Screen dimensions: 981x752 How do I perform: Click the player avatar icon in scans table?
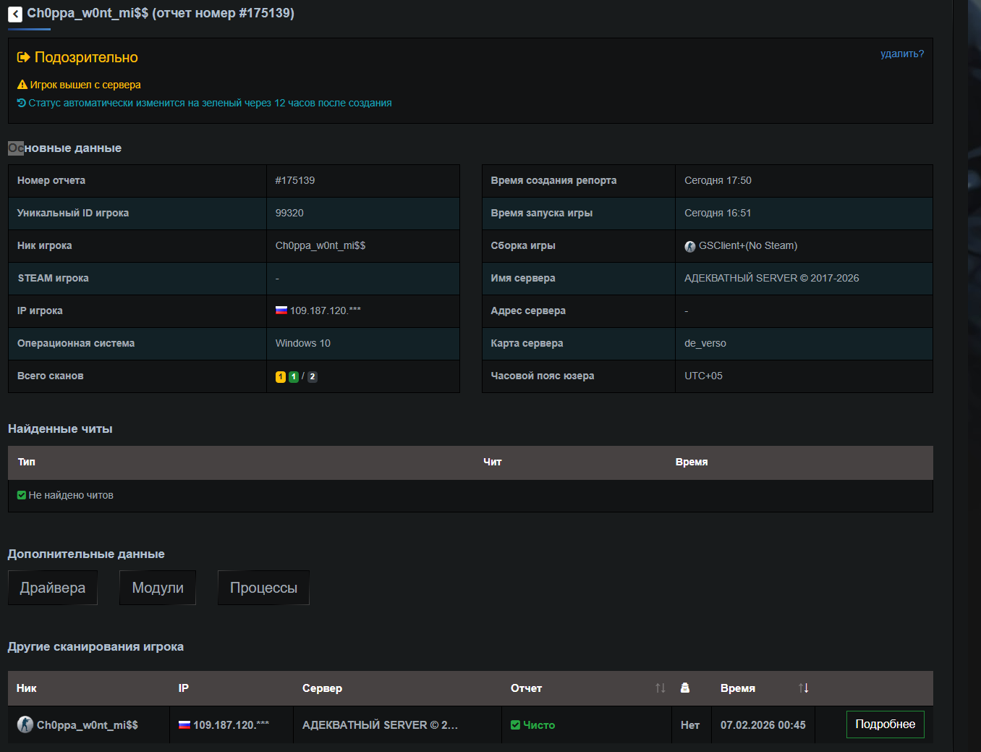[x=25, y=724]
